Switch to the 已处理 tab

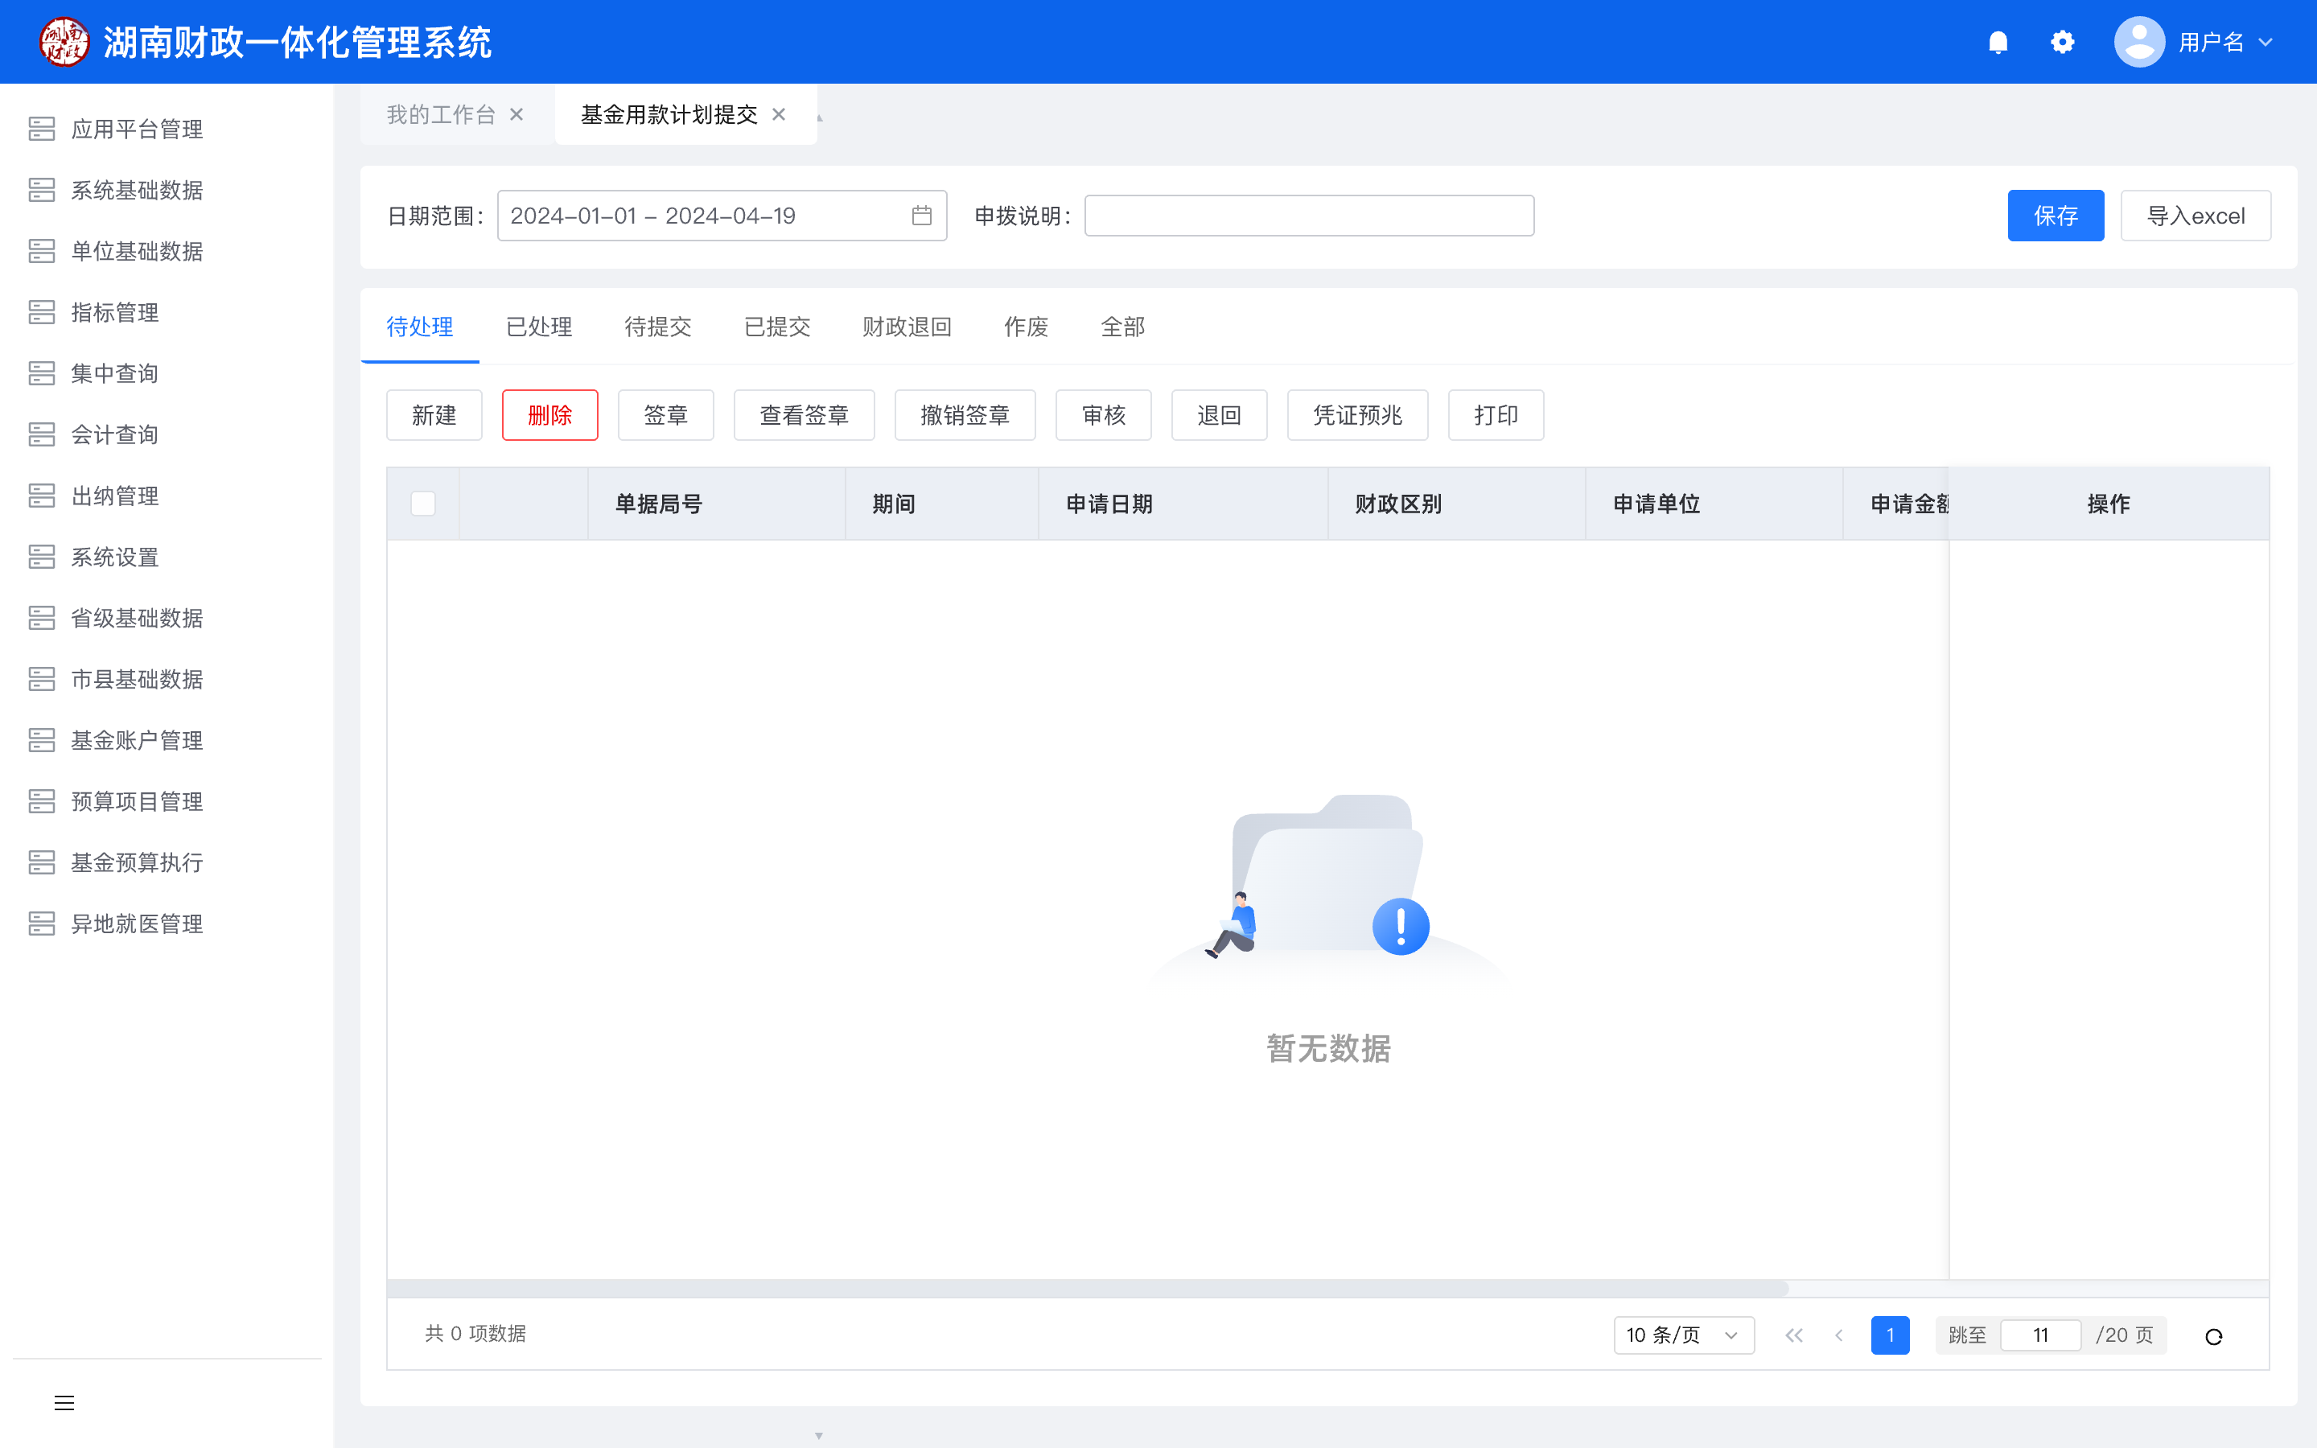[x=539, y=327]
